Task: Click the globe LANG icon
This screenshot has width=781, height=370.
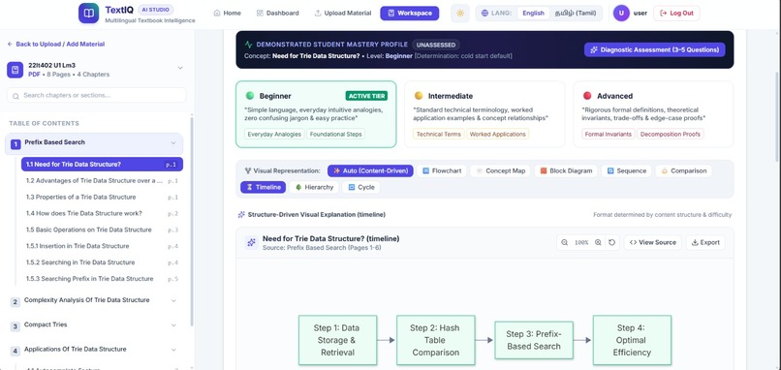Action: point(484,14)
